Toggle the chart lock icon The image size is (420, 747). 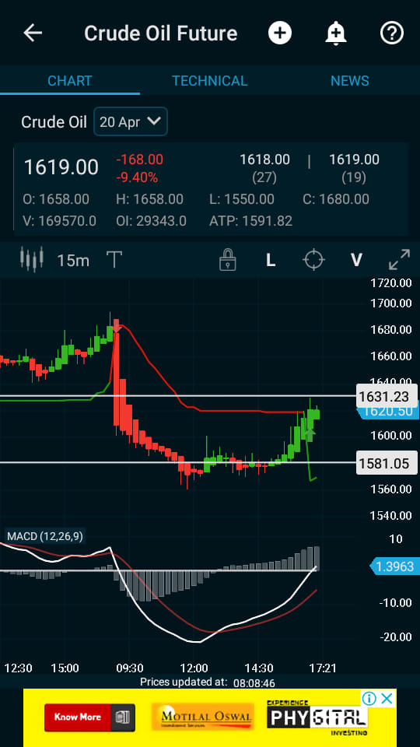click(x=228, y=260)
